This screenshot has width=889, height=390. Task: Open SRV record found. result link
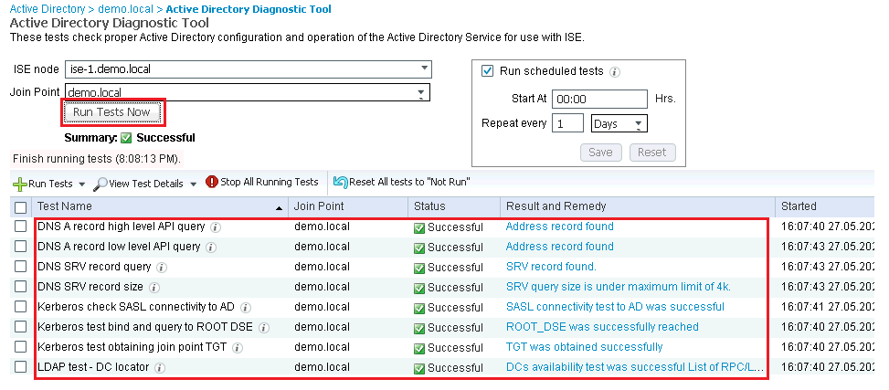[551, 267]
